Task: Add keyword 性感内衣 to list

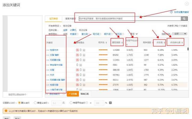Action: pos(48,50)
